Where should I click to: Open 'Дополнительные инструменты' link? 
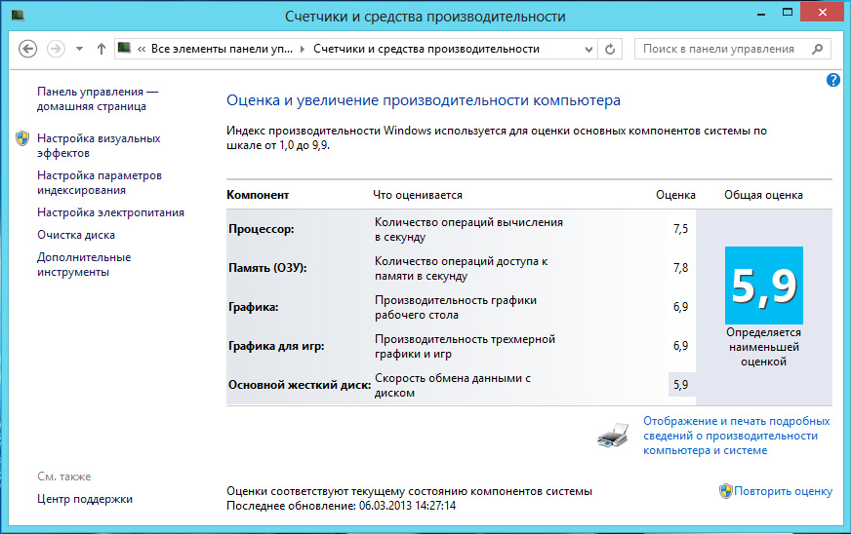(84, 264)
